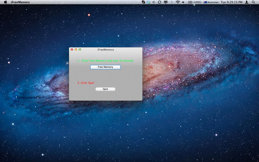Open the Spotlight search magnifier icon
The width and height of the screenshot is (259, 162).
tap(253, 2)
